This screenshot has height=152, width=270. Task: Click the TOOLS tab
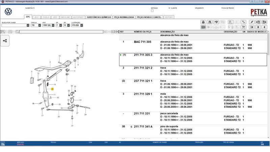[x=46, y=17]
